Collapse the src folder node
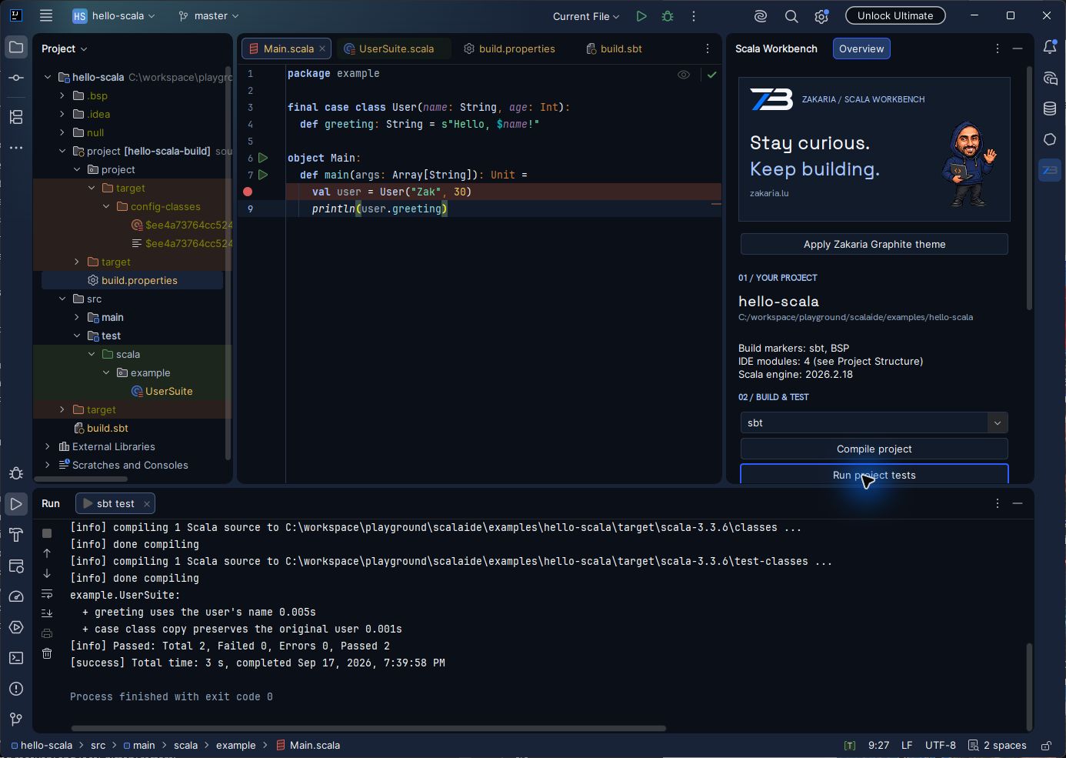Image resolution: width=1066 pixels, height=758 pixels. (62, 299)
